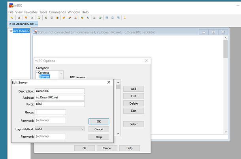Viewport: 241px width, 159px height.
Task: Select irc.OceanIRC entry in the treebar
Action: point(21,31)
